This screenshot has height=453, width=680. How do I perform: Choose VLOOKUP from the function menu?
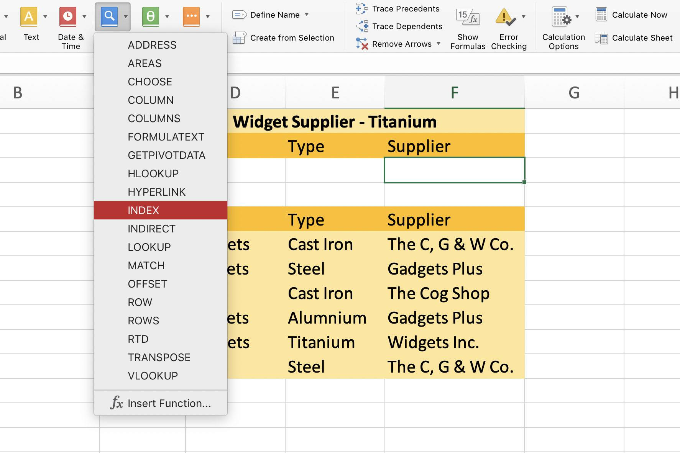click(153, 375)
